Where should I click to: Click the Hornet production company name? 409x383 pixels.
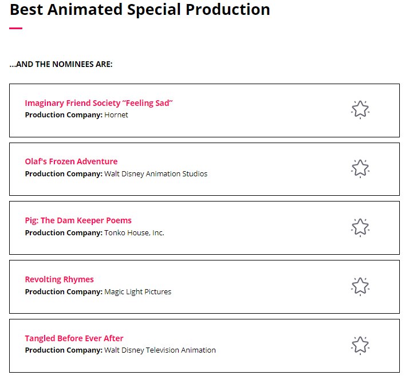click(116, 115)
